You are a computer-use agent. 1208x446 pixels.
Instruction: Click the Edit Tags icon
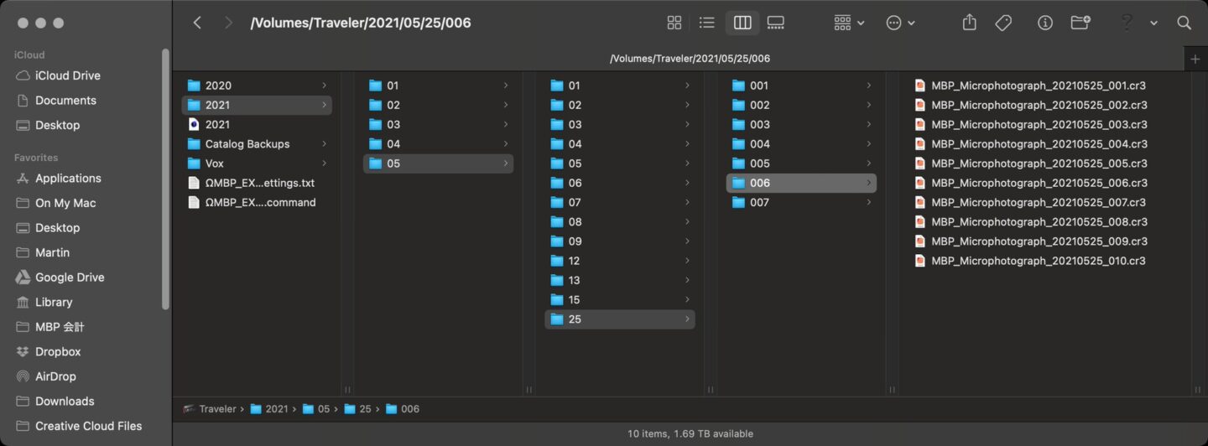(x=1003, y=23)
